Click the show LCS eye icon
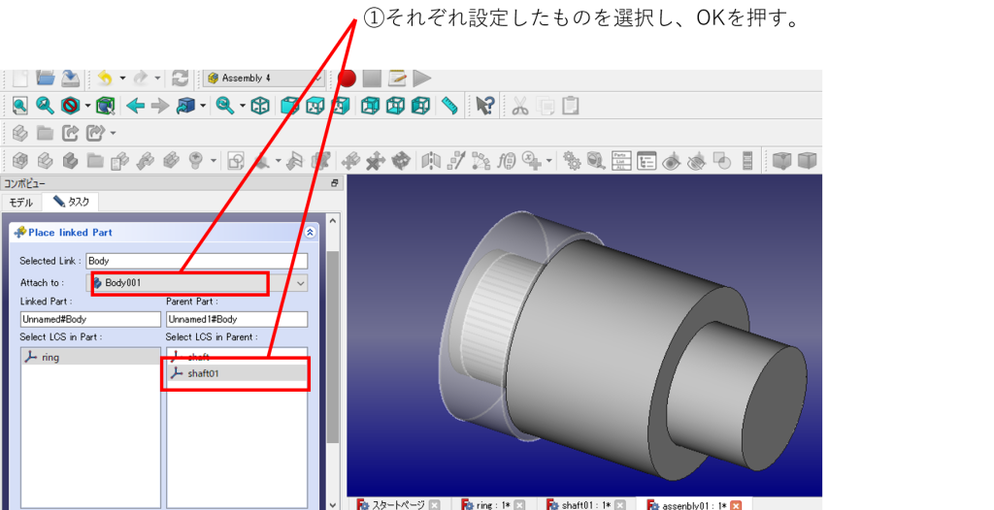This screenshot has height=510, width=994. pos(671,160)
